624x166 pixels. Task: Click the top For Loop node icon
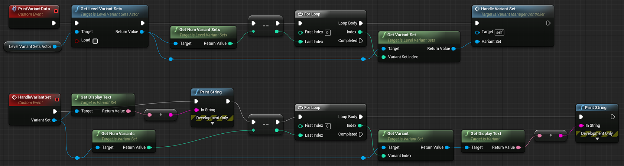coord(300,14)
